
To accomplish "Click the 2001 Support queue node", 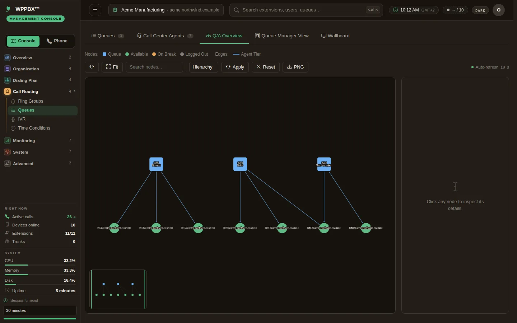I will [156, 164].
